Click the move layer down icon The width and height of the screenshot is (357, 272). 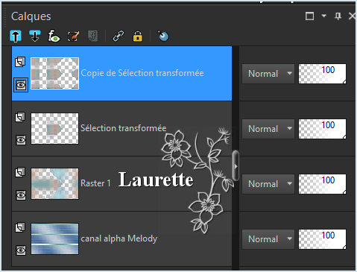[x=35, y=37]
